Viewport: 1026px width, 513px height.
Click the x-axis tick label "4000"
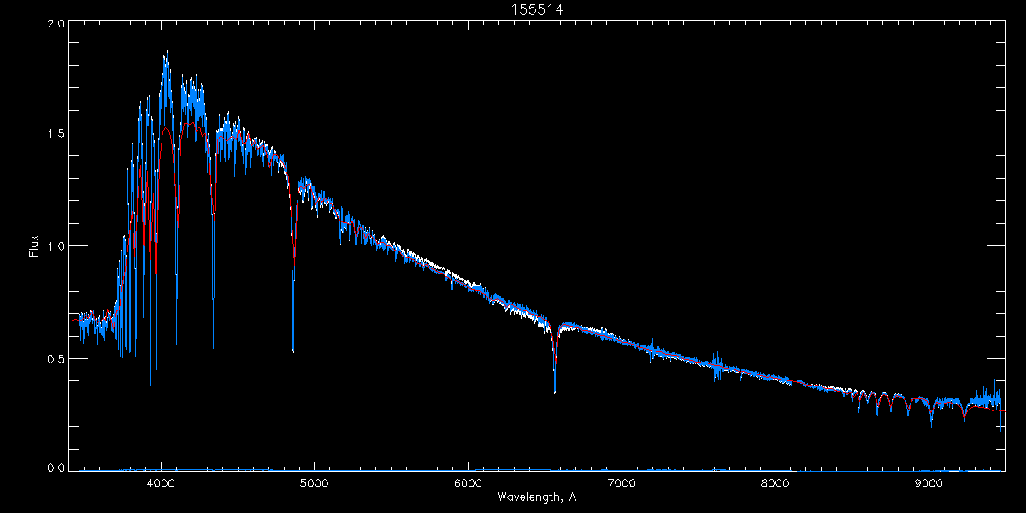click(161, 483)
